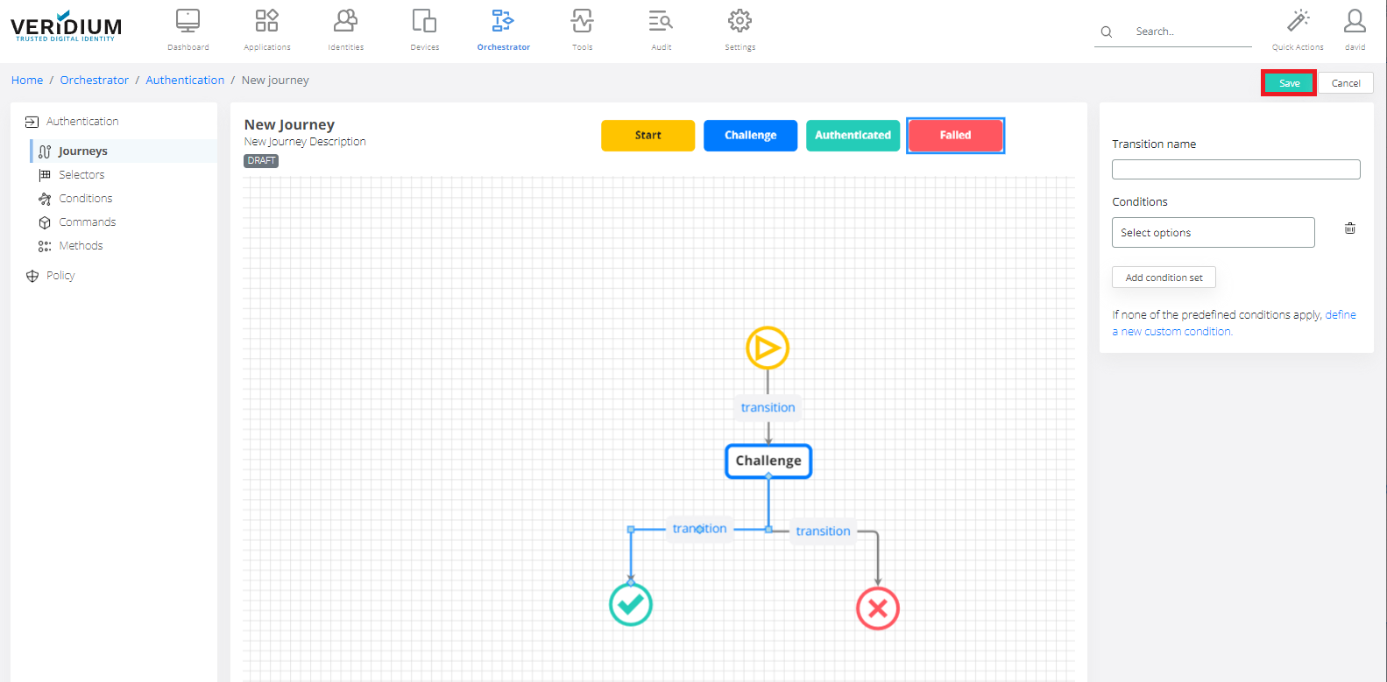Expand the Policy sidebar section
Image resolution: width=1387 pixels, height=682 pixels.
[x=60, y=276]
